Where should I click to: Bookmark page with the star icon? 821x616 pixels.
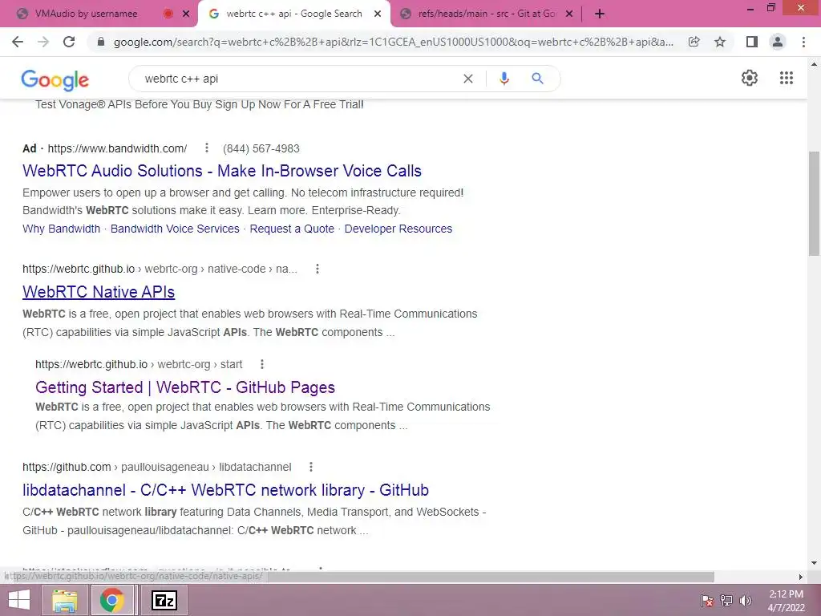pyautogui.click(x=720, y=42)
